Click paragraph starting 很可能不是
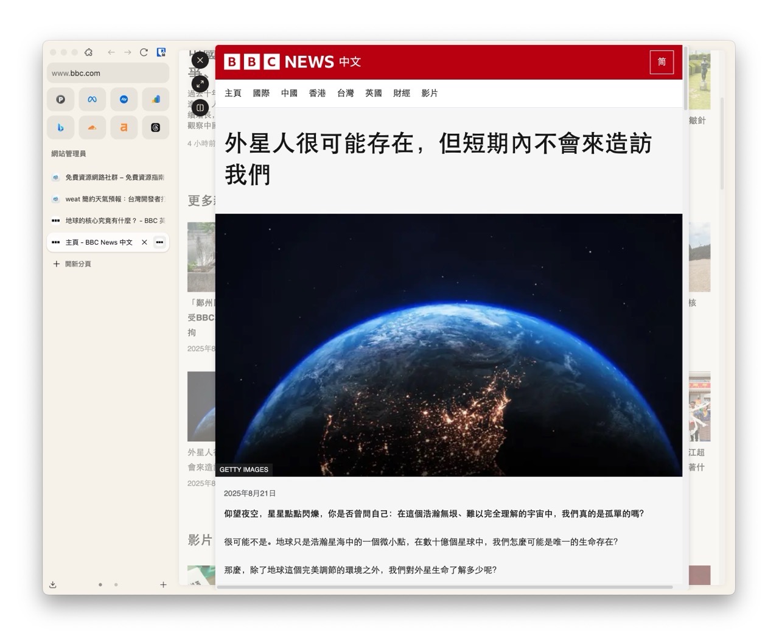The height and width of the screenshot is (644, 779). pyautogui.click(x=421, y=542)
